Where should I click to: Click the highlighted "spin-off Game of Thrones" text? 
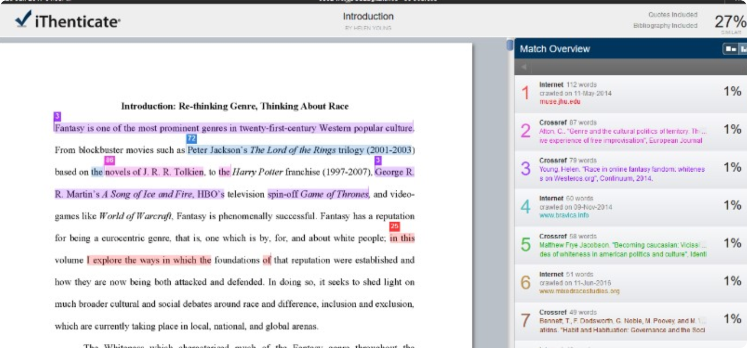[318, 194]
